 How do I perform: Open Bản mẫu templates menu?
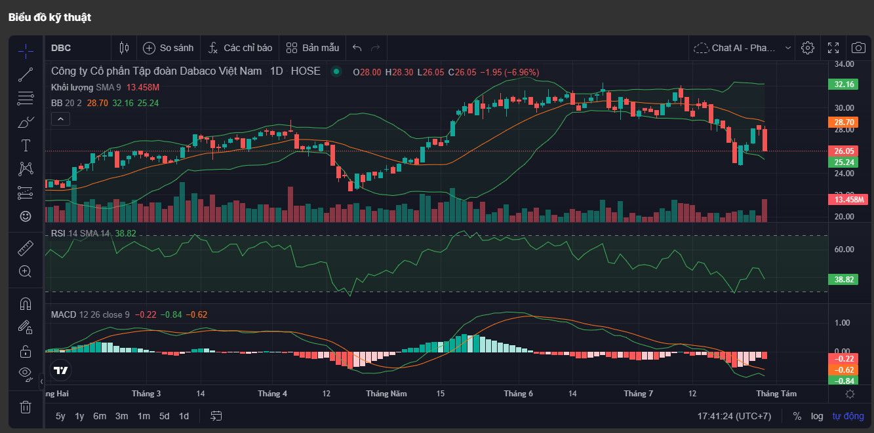(312, 48)
